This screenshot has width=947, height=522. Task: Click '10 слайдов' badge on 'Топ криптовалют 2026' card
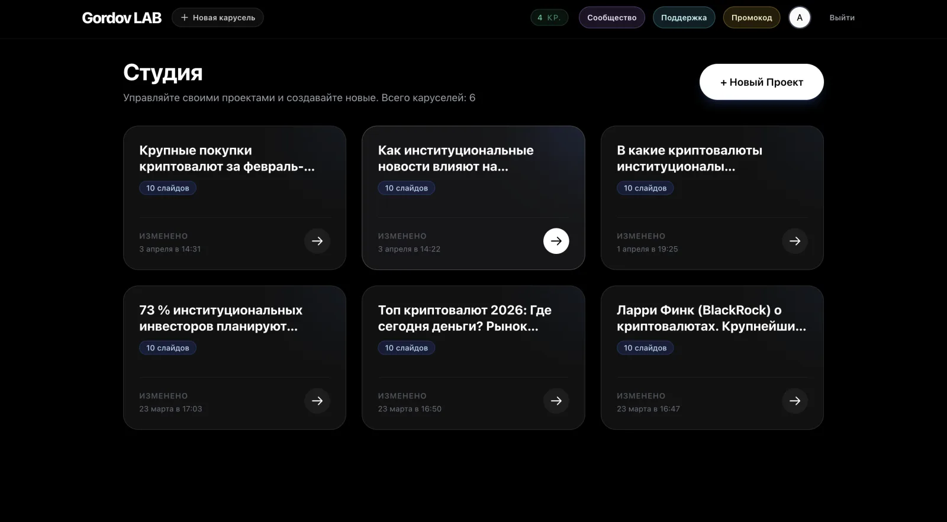point(406,348)
